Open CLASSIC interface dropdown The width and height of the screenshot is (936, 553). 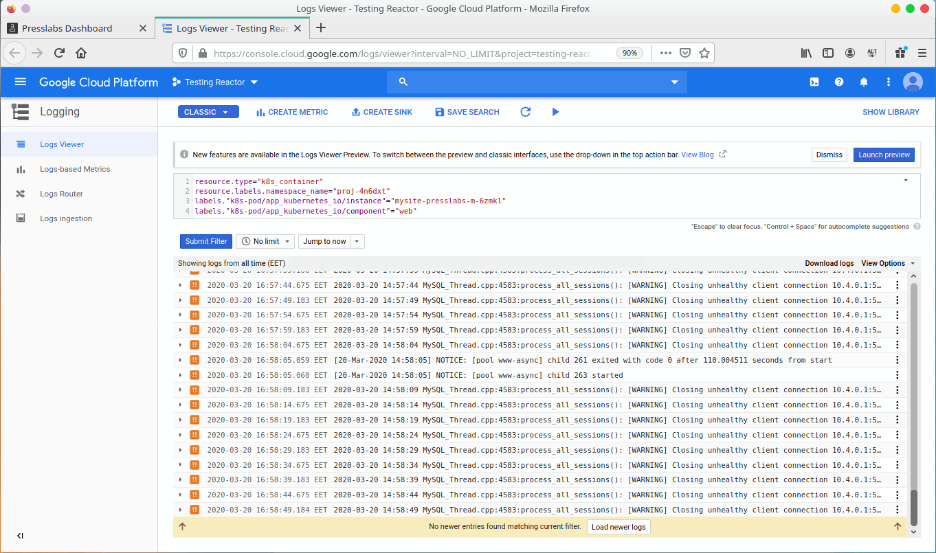(x=208, y=112)
